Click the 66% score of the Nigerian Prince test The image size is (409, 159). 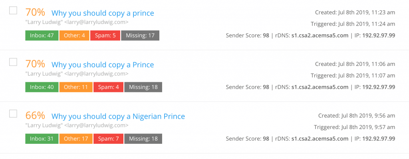pos(35,115)
